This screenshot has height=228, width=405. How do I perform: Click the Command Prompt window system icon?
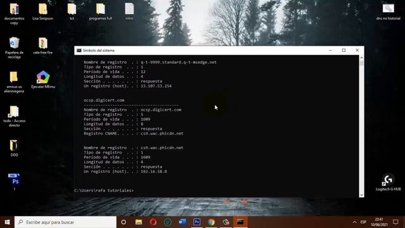78,51
